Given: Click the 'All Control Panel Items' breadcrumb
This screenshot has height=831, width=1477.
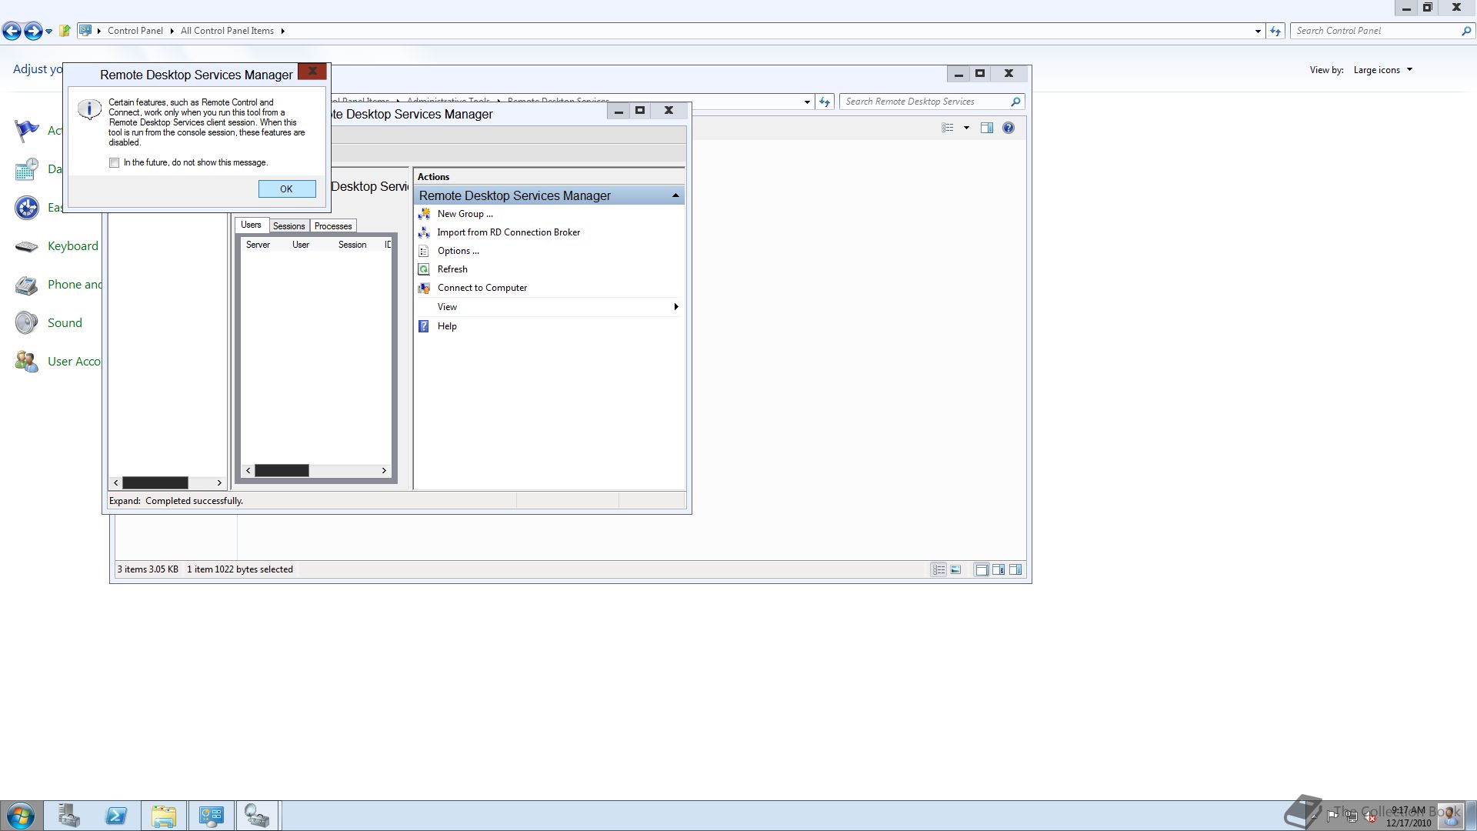Looking at the screenshot, I should click(227, 32).
